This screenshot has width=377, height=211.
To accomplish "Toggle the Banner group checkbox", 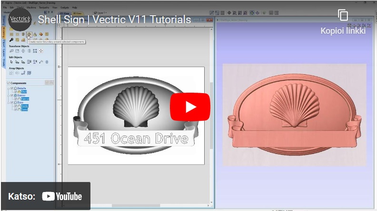I will click(12, 96).
